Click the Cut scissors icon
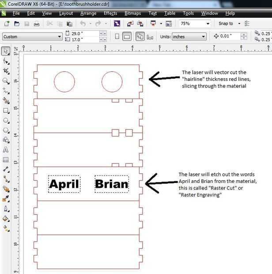The width and height of the screenshot is (272, 274). (x=49, y=23)
